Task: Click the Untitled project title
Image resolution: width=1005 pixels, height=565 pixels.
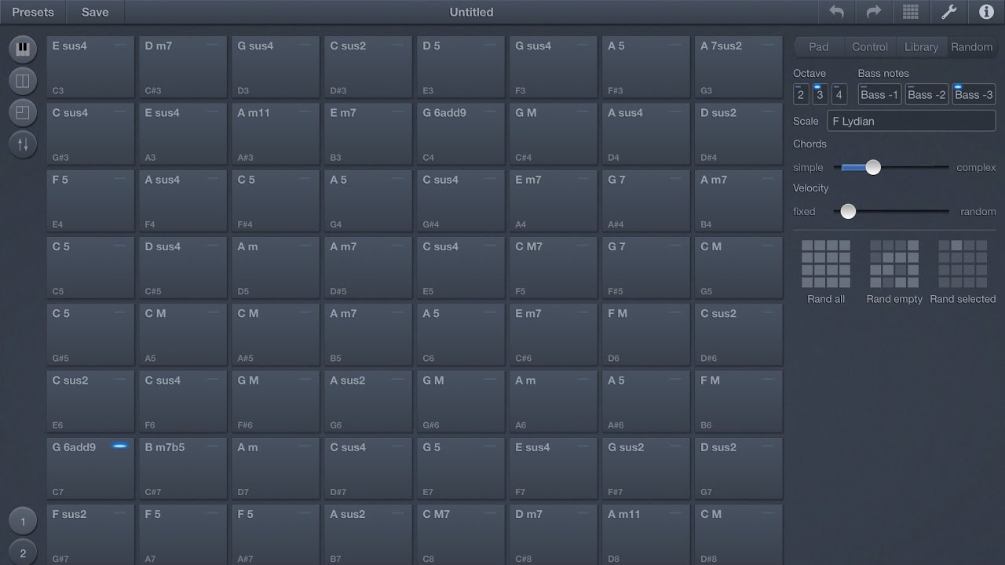Action: (471, 12)
